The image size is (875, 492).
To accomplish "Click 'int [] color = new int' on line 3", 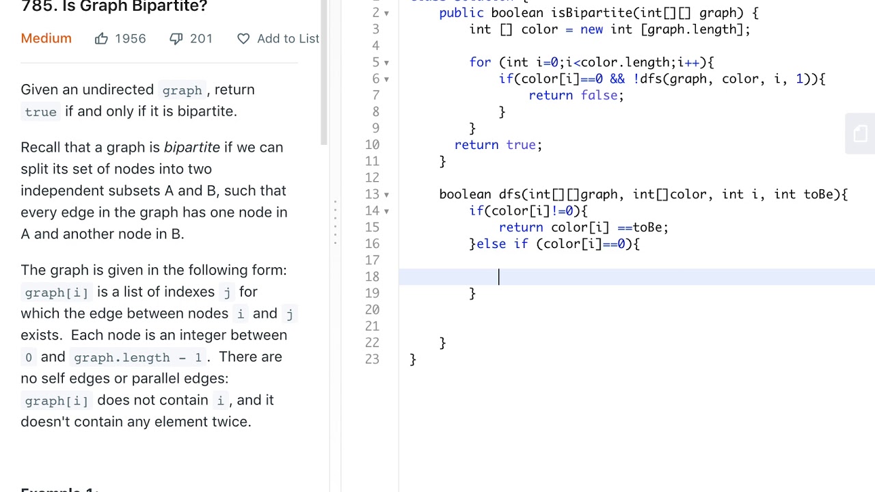I will 551,29.
